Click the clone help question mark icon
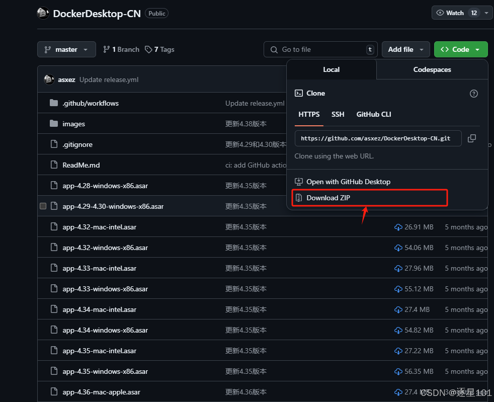This screenshot has width=494, height=402. (473, 94)
